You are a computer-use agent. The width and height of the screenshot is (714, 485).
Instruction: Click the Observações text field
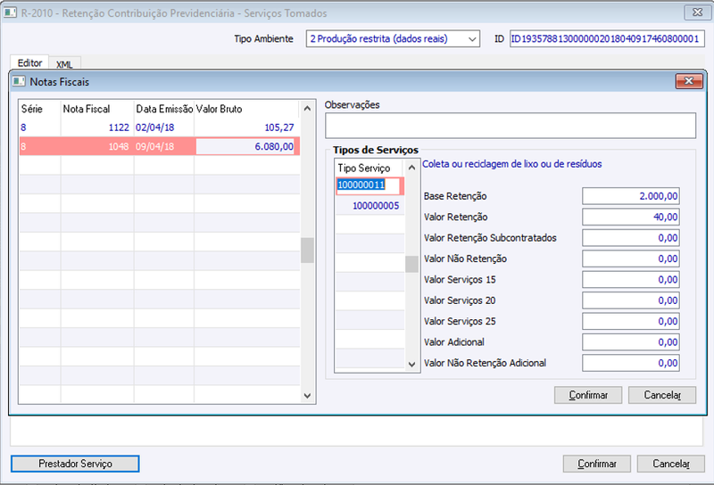511,126
